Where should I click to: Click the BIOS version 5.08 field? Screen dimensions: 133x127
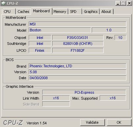[x=78, y=72]
